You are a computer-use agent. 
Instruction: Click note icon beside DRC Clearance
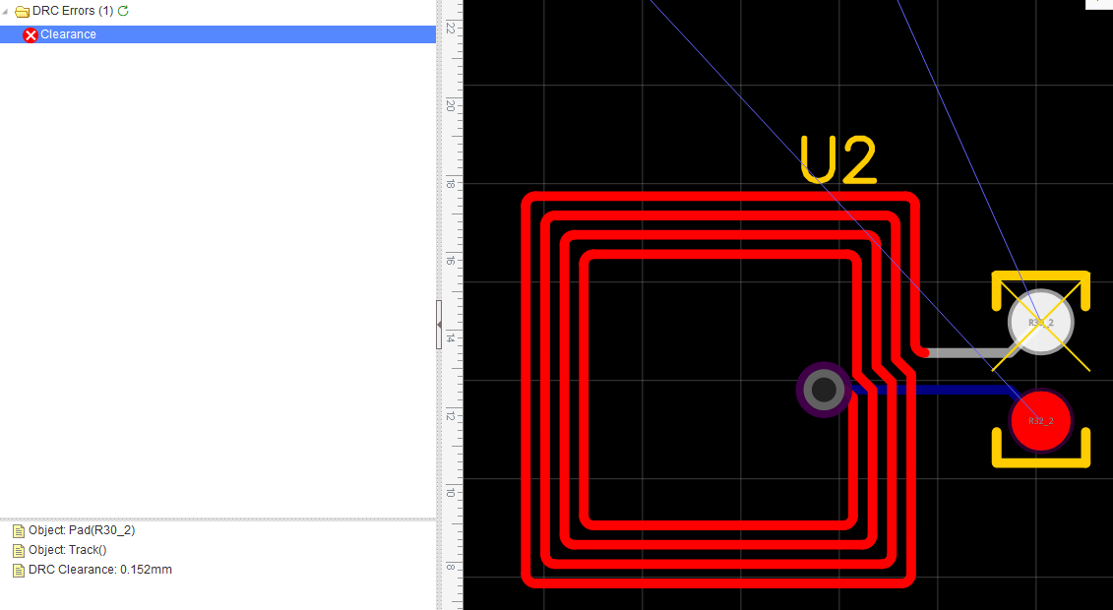[x=19, y=571]
